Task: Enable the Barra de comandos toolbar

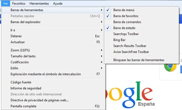Action: [142, 22]
